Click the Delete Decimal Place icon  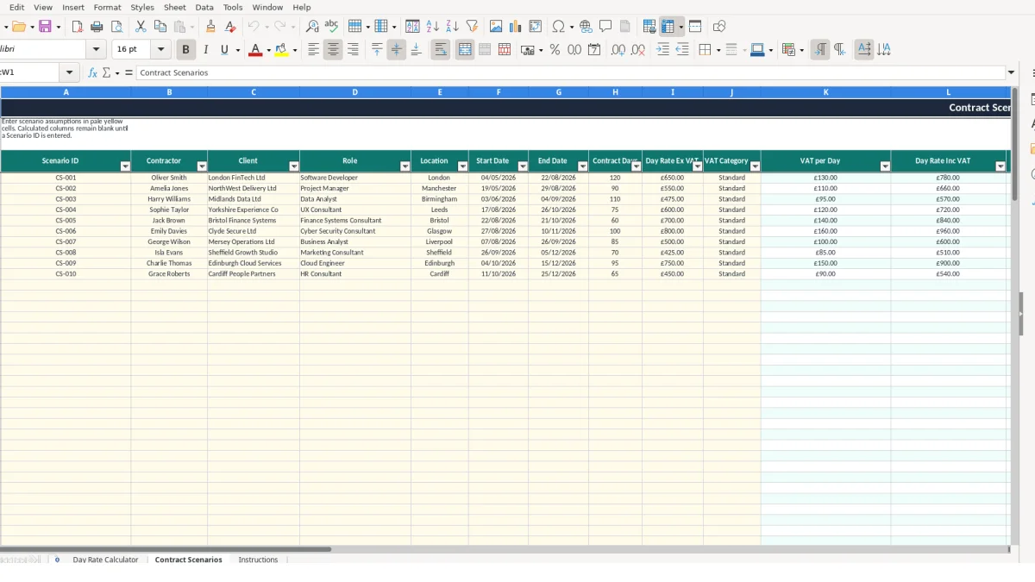638,50
